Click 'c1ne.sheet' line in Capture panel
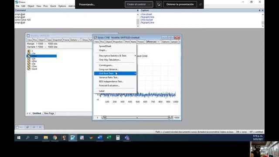 tap(146, 14)
